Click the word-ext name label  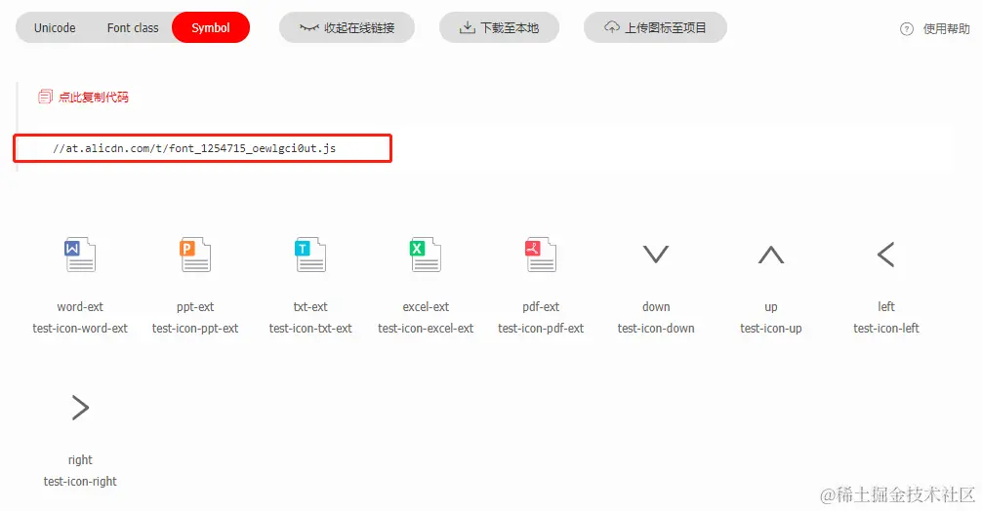click(x=79, y=307)
